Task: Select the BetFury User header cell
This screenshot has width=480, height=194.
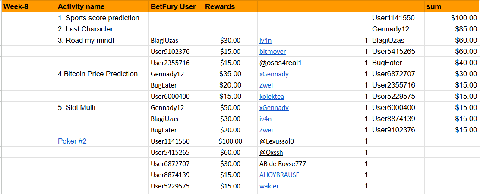Action: click(x=176, y=6)
